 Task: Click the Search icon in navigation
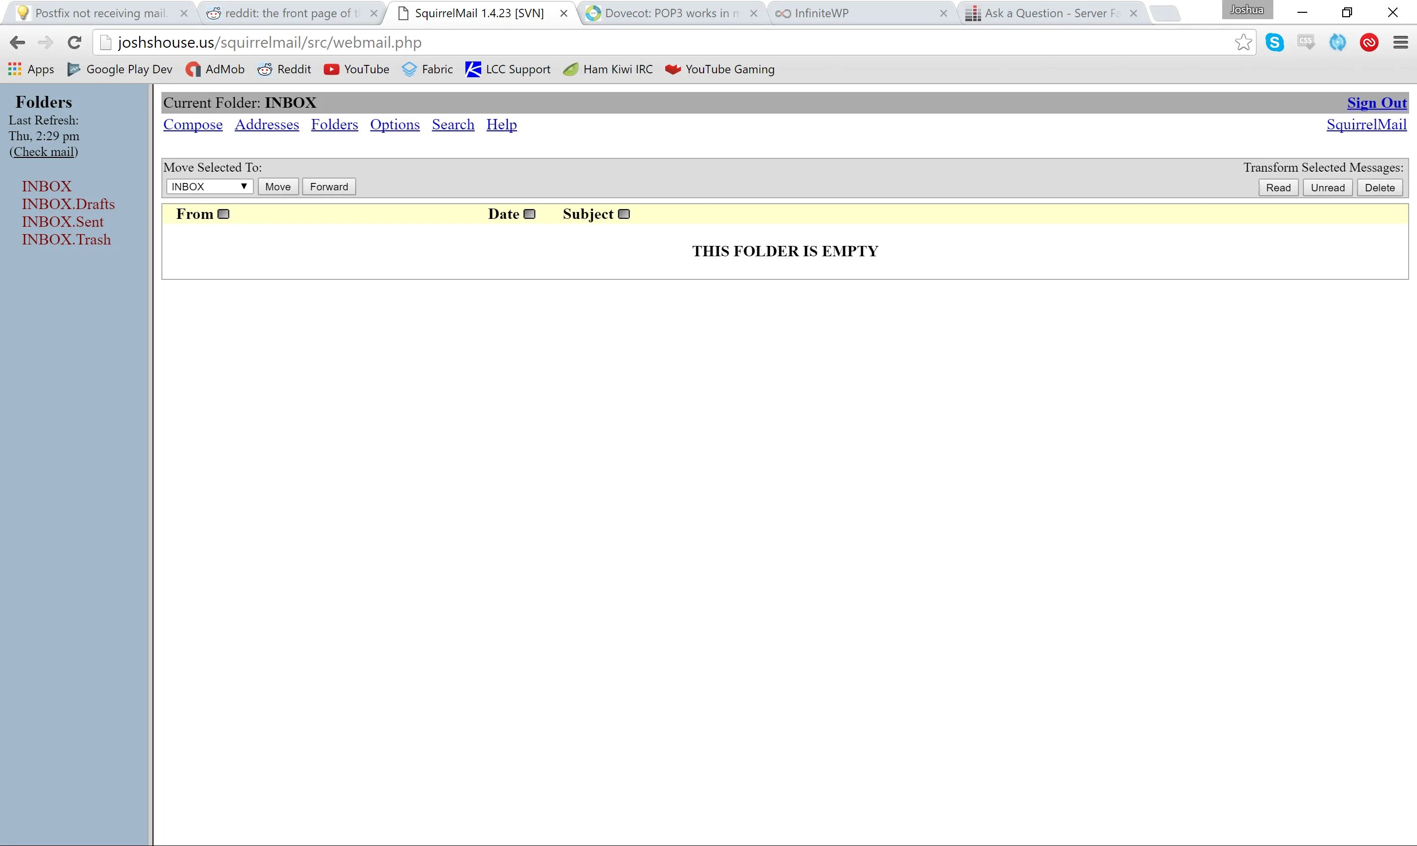[452, 125]
